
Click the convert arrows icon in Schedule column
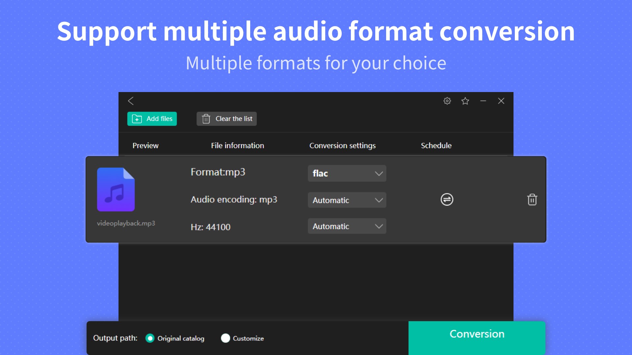coord(447,200)
